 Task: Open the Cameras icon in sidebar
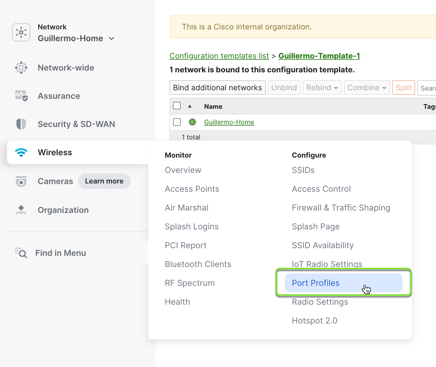coord(21,181)
